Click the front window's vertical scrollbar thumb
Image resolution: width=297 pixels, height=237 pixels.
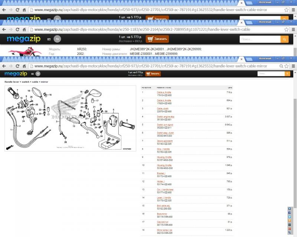click(x=295, y=153)
